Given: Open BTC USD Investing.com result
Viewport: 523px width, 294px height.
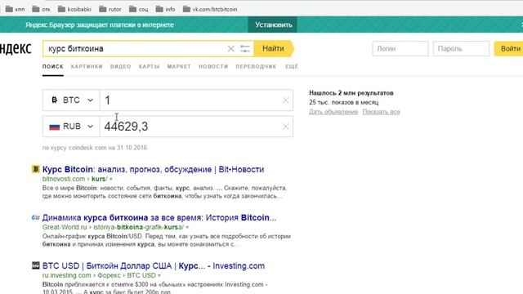Looking at the screenshot, I should pyautogui.click(x=154, y=265).
